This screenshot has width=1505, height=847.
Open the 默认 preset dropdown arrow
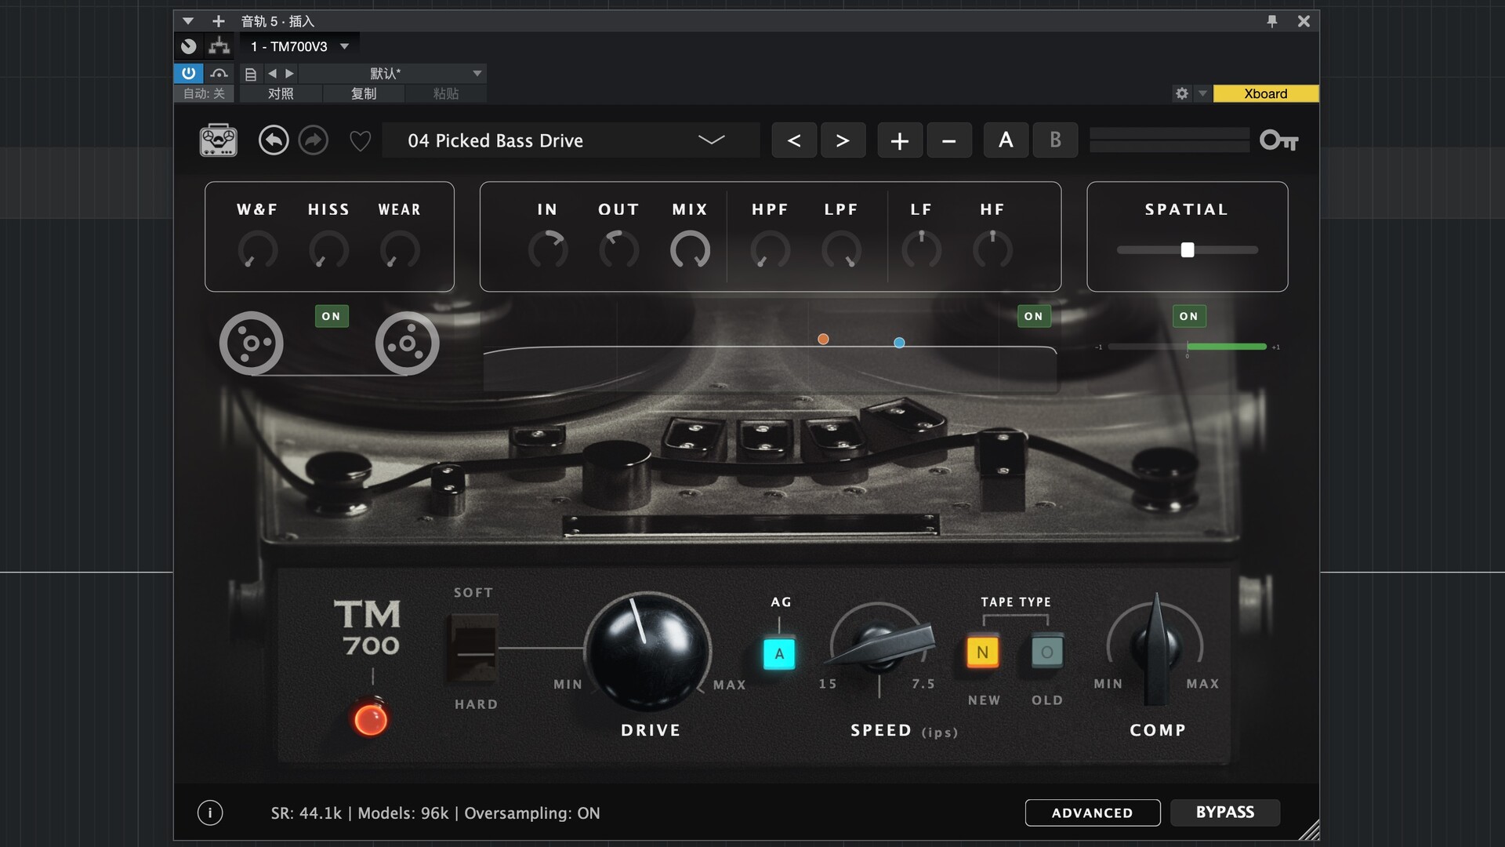(477, 73)
